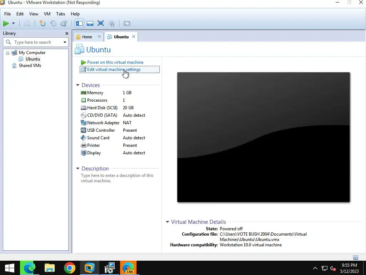366x275 pixels.
Task: Click Edit virtual machine settings link
Action: point(114,69)
